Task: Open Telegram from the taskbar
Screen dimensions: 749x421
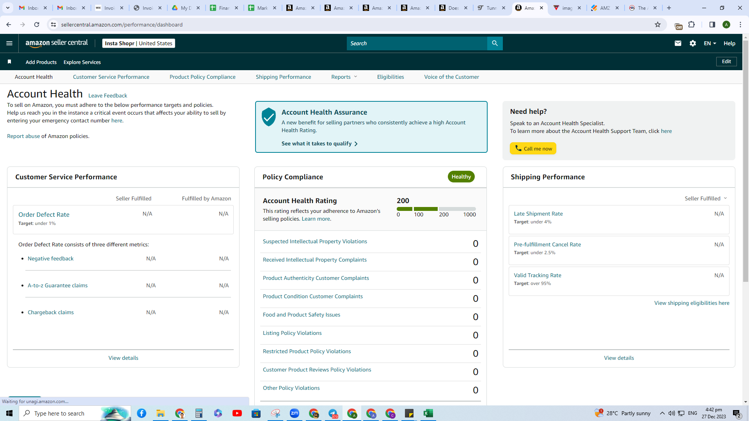Action: tap(333, 413)
